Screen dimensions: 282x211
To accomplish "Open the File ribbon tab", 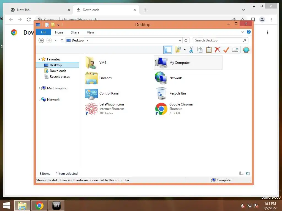I will (44, 32).
